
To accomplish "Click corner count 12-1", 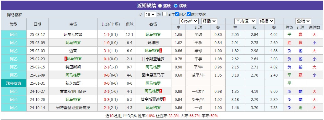I will click(129, 35).
